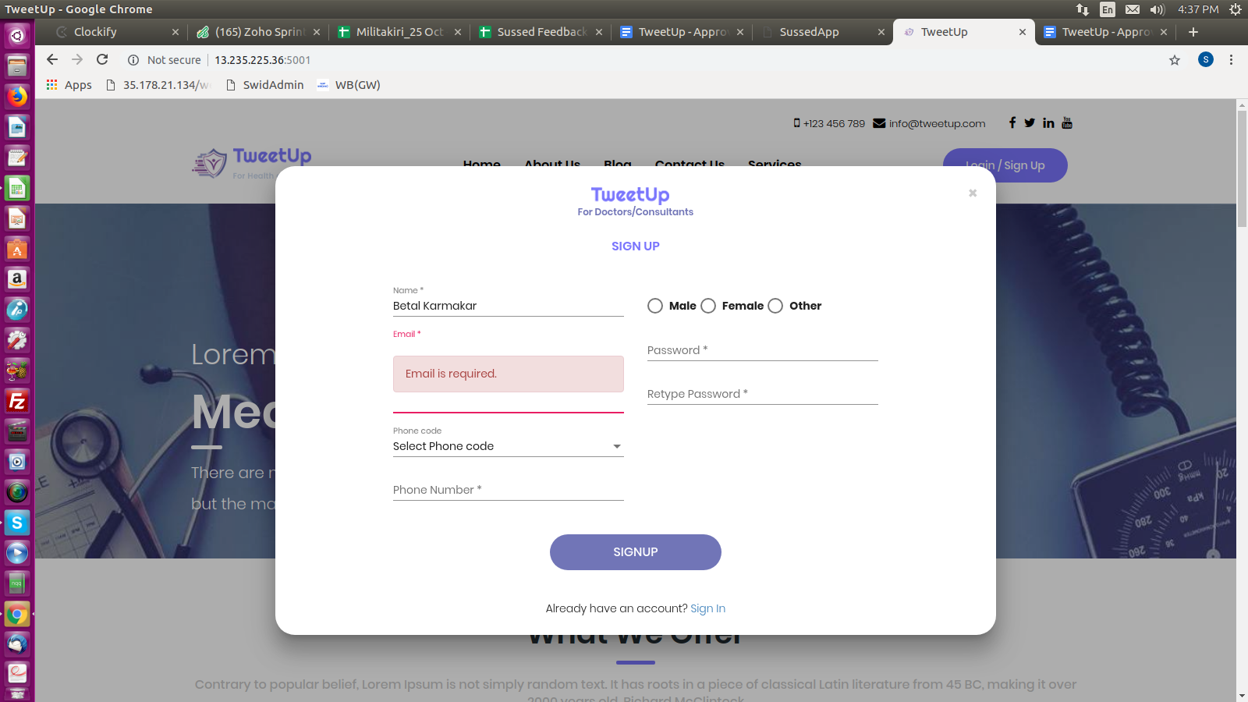Bookmark this page with the star icon

1175,60
